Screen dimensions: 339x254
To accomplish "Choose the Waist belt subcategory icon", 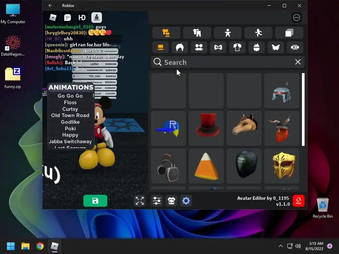I will [x=295, y=47].
